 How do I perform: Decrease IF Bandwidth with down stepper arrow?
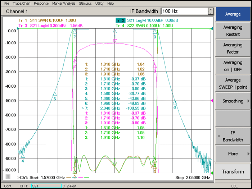click(x=211, y=13)
